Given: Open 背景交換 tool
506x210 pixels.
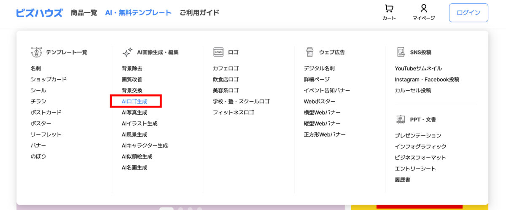Looking at the screenshot, I should tap(132, 90).
